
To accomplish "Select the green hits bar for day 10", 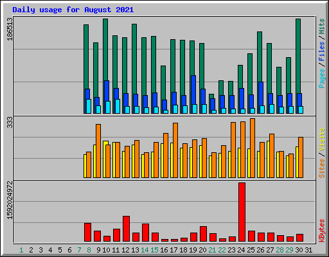I will pyautogui.click(x=105, y=49).
